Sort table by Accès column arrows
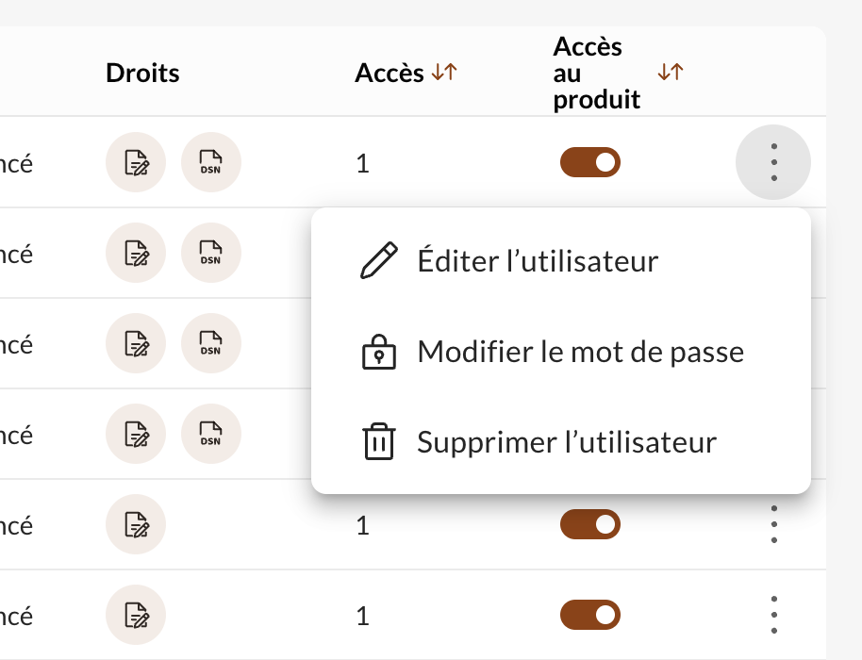 click(444, 72)
